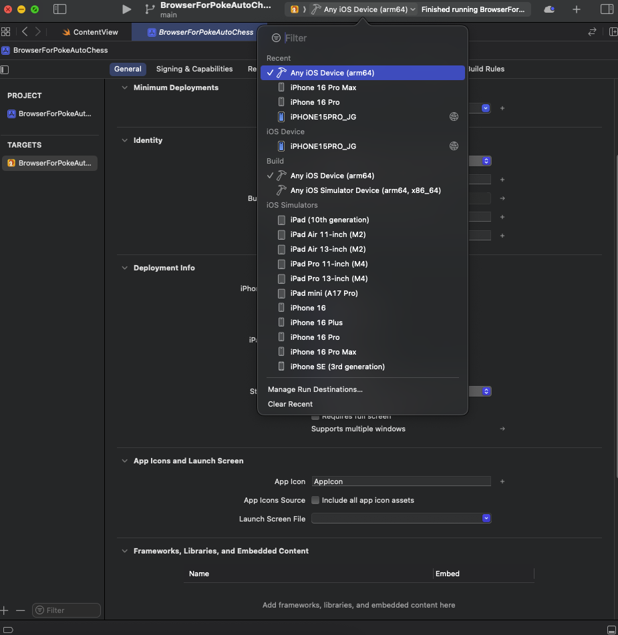Image resolution: width=618 pixels, height=635 pixels.
Task: Switch to the General tab
Action: click(128, 69)
